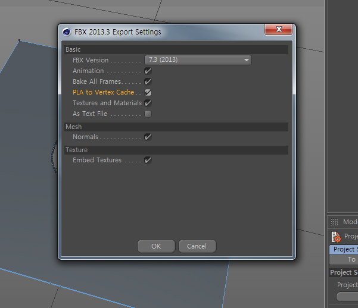Screen dimensions: 358x308
Task: Open the FBX Version dropdown
Action: [x=198, y=60]
